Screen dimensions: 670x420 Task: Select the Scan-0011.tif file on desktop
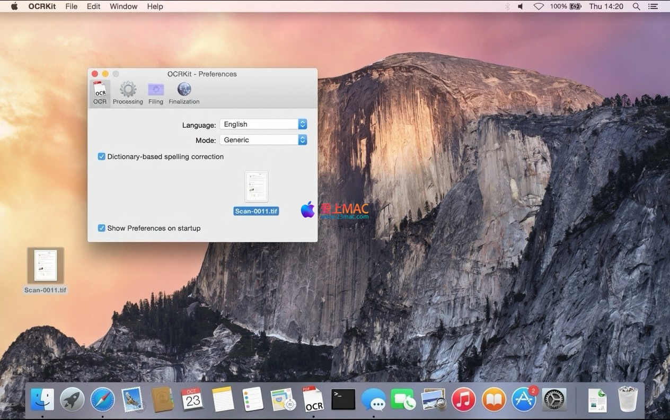pos(46,266)
